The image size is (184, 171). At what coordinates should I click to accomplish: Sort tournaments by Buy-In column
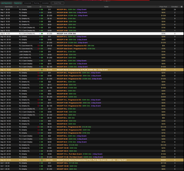coord(49,7)
